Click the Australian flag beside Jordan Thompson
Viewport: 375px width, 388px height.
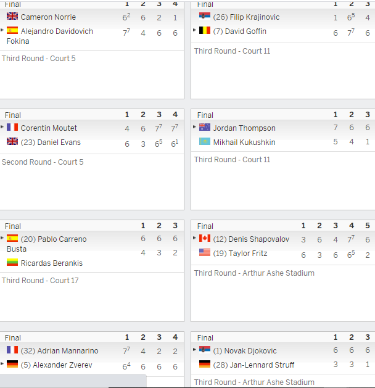tap(205, 127)
